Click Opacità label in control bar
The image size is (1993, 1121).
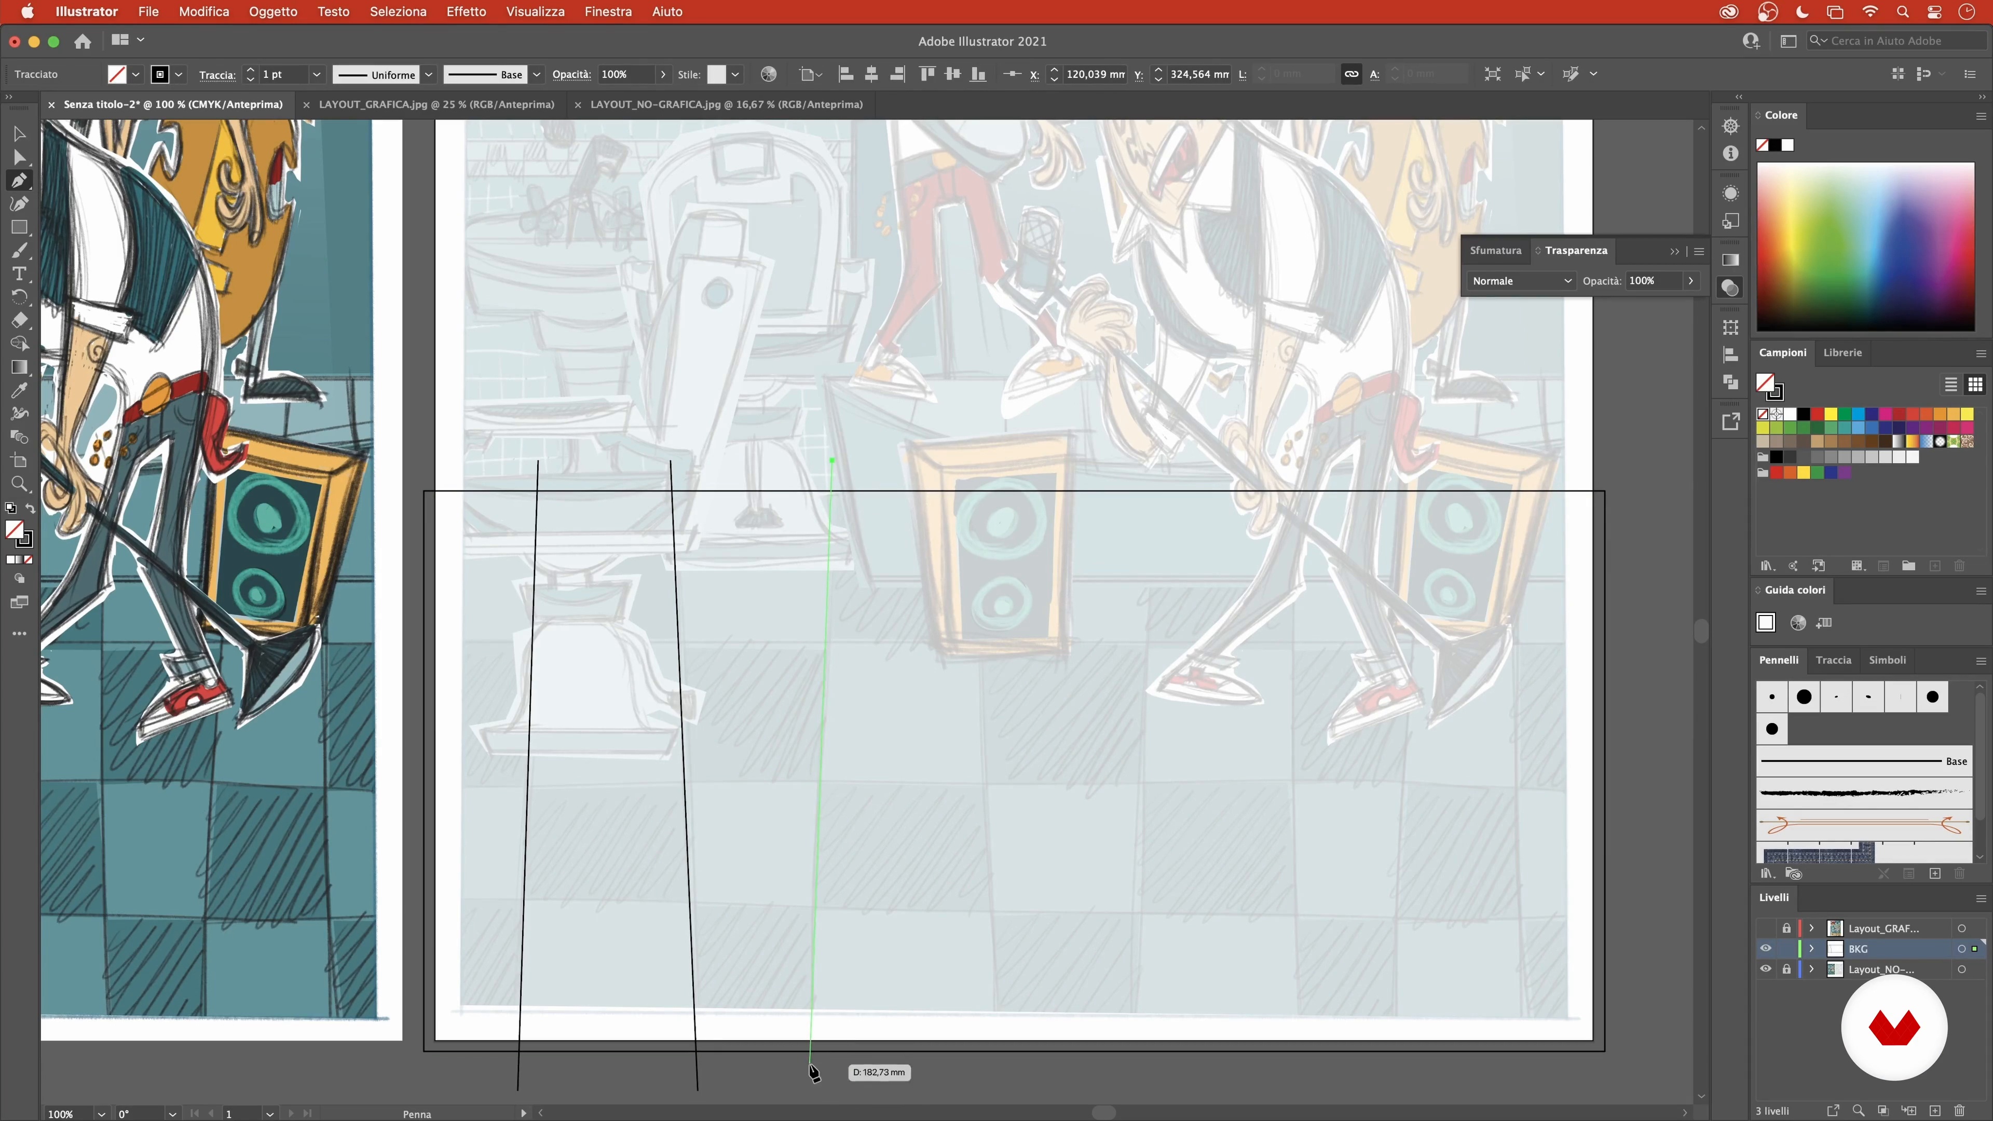572,74
